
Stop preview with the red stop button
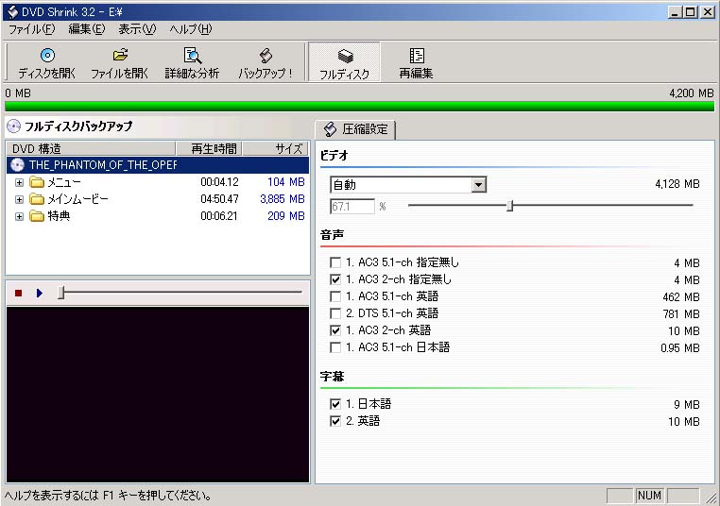(18, 293)
